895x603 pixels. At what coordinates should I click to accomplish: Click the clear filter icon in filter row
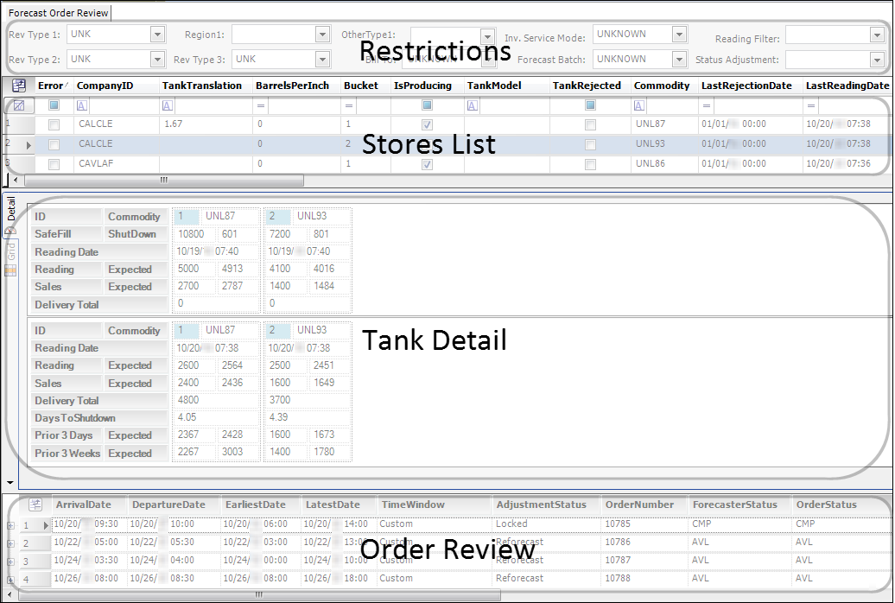pyautogui.click(x=18, y=105)
